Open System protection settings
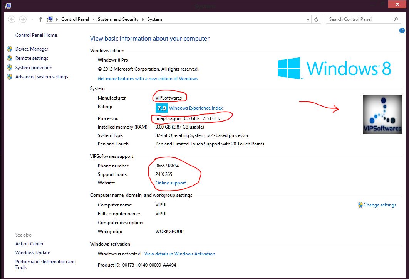The height and width of the screenshot is (279, 409). click(34, 68)
